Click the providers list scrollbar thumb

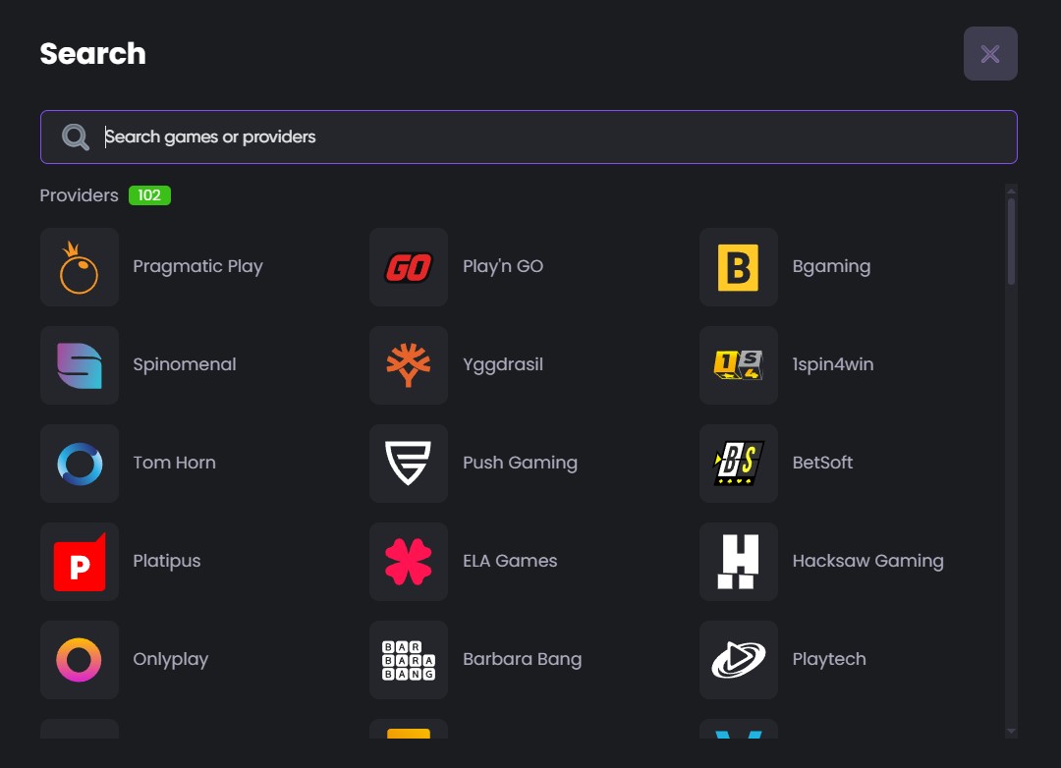pos(1011,241)
